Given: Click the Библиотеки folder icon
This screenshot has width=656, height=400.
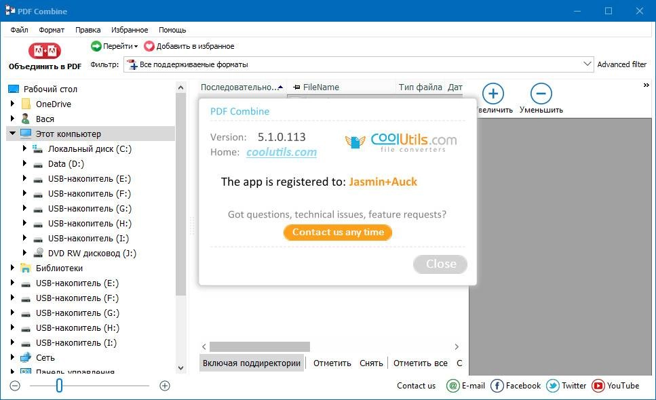Looking at the screenshot, I should [26, 268].
